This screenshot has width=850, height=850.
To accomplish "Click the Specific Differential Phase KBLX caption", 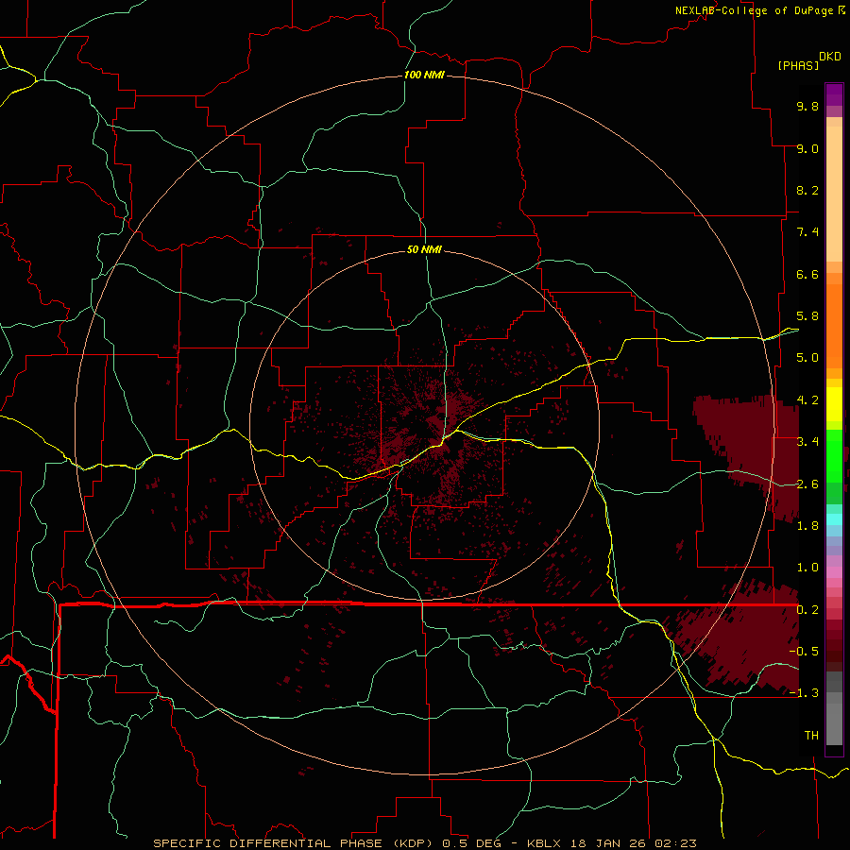I will pyautogui.click(x=424, y=843).
